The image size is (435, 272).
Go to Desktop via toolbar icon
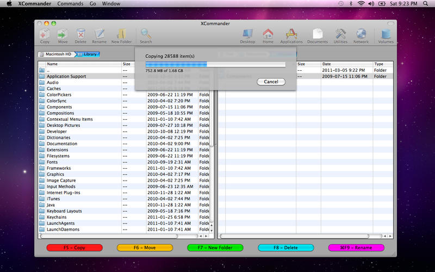click(x=247, y=36)
